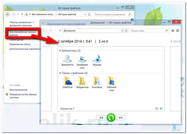The width and height of the screenshot is (187, 134).
Task: Click the up arrow in Домашняя window
Action: coord(60,31)
